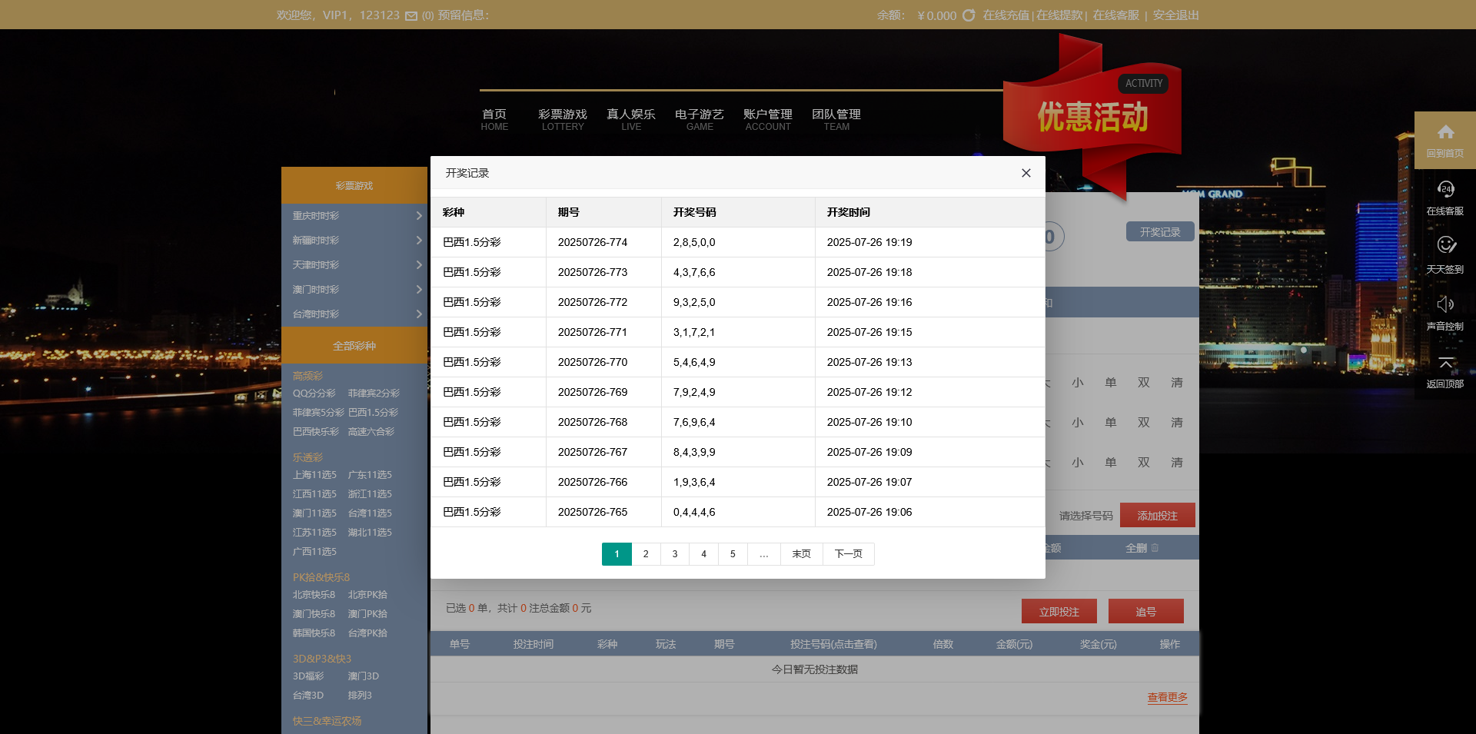Open the 彩票游戏 LOTTERY menu

pyautogui.click(x=563, y=119)
